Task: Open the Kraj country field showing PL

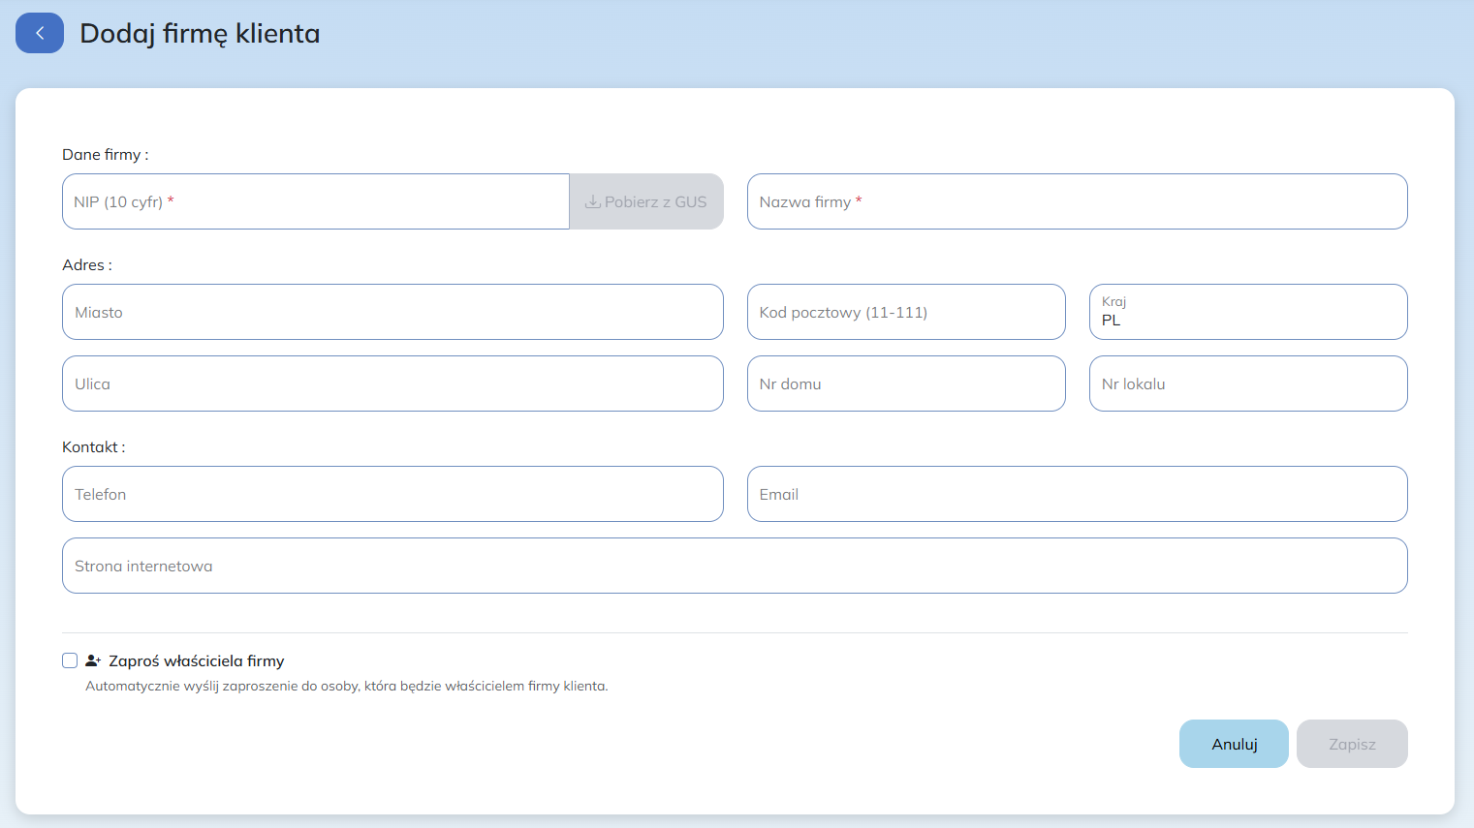Action: 1247,312
